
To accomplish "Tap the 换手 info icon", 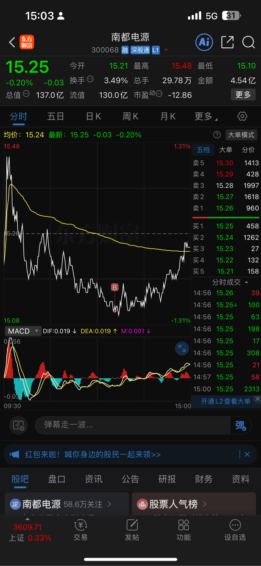I will pos(90,79).
